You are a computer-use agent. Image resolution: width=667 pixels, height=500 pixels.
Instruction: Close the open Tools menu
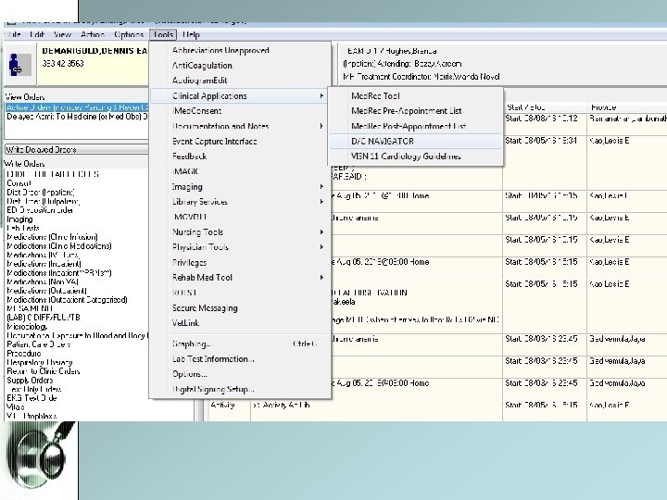[163, 34]
